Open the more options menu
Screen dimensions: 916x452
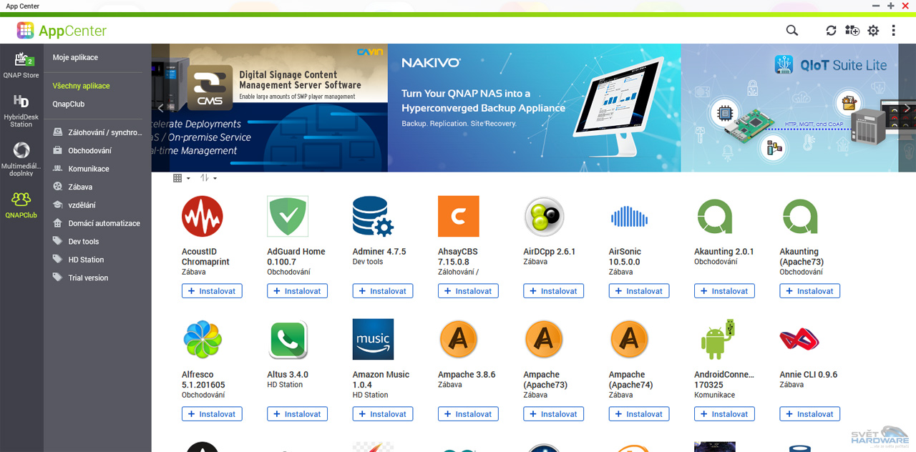(x=893, y=31)
